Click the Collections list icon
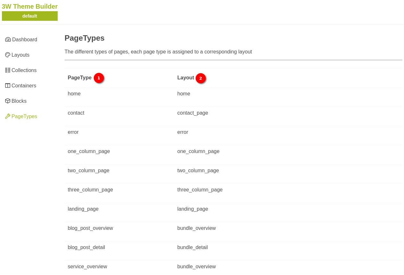The width and height of the screenshot is (404, 275). (8, 70)
